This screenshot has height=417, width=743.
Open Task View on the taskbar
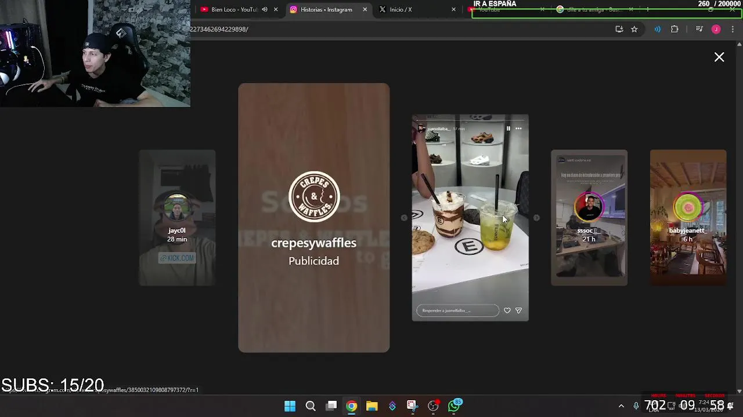click(x=331, y=406)
